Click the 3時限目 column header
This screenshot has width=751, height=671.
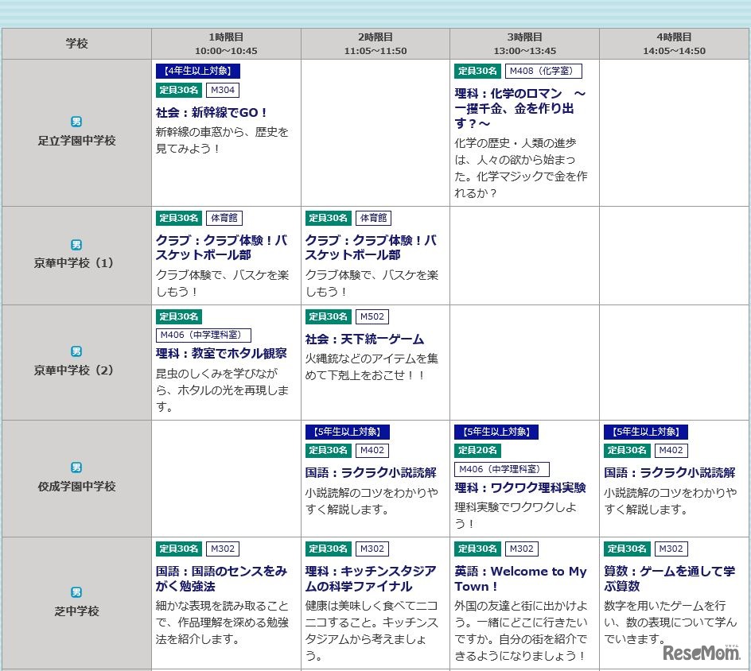[x=524, y=44]
